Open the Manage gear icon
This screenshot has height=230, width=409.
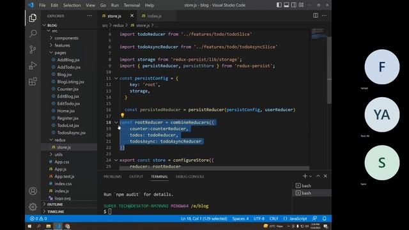(x=33, y=207)
